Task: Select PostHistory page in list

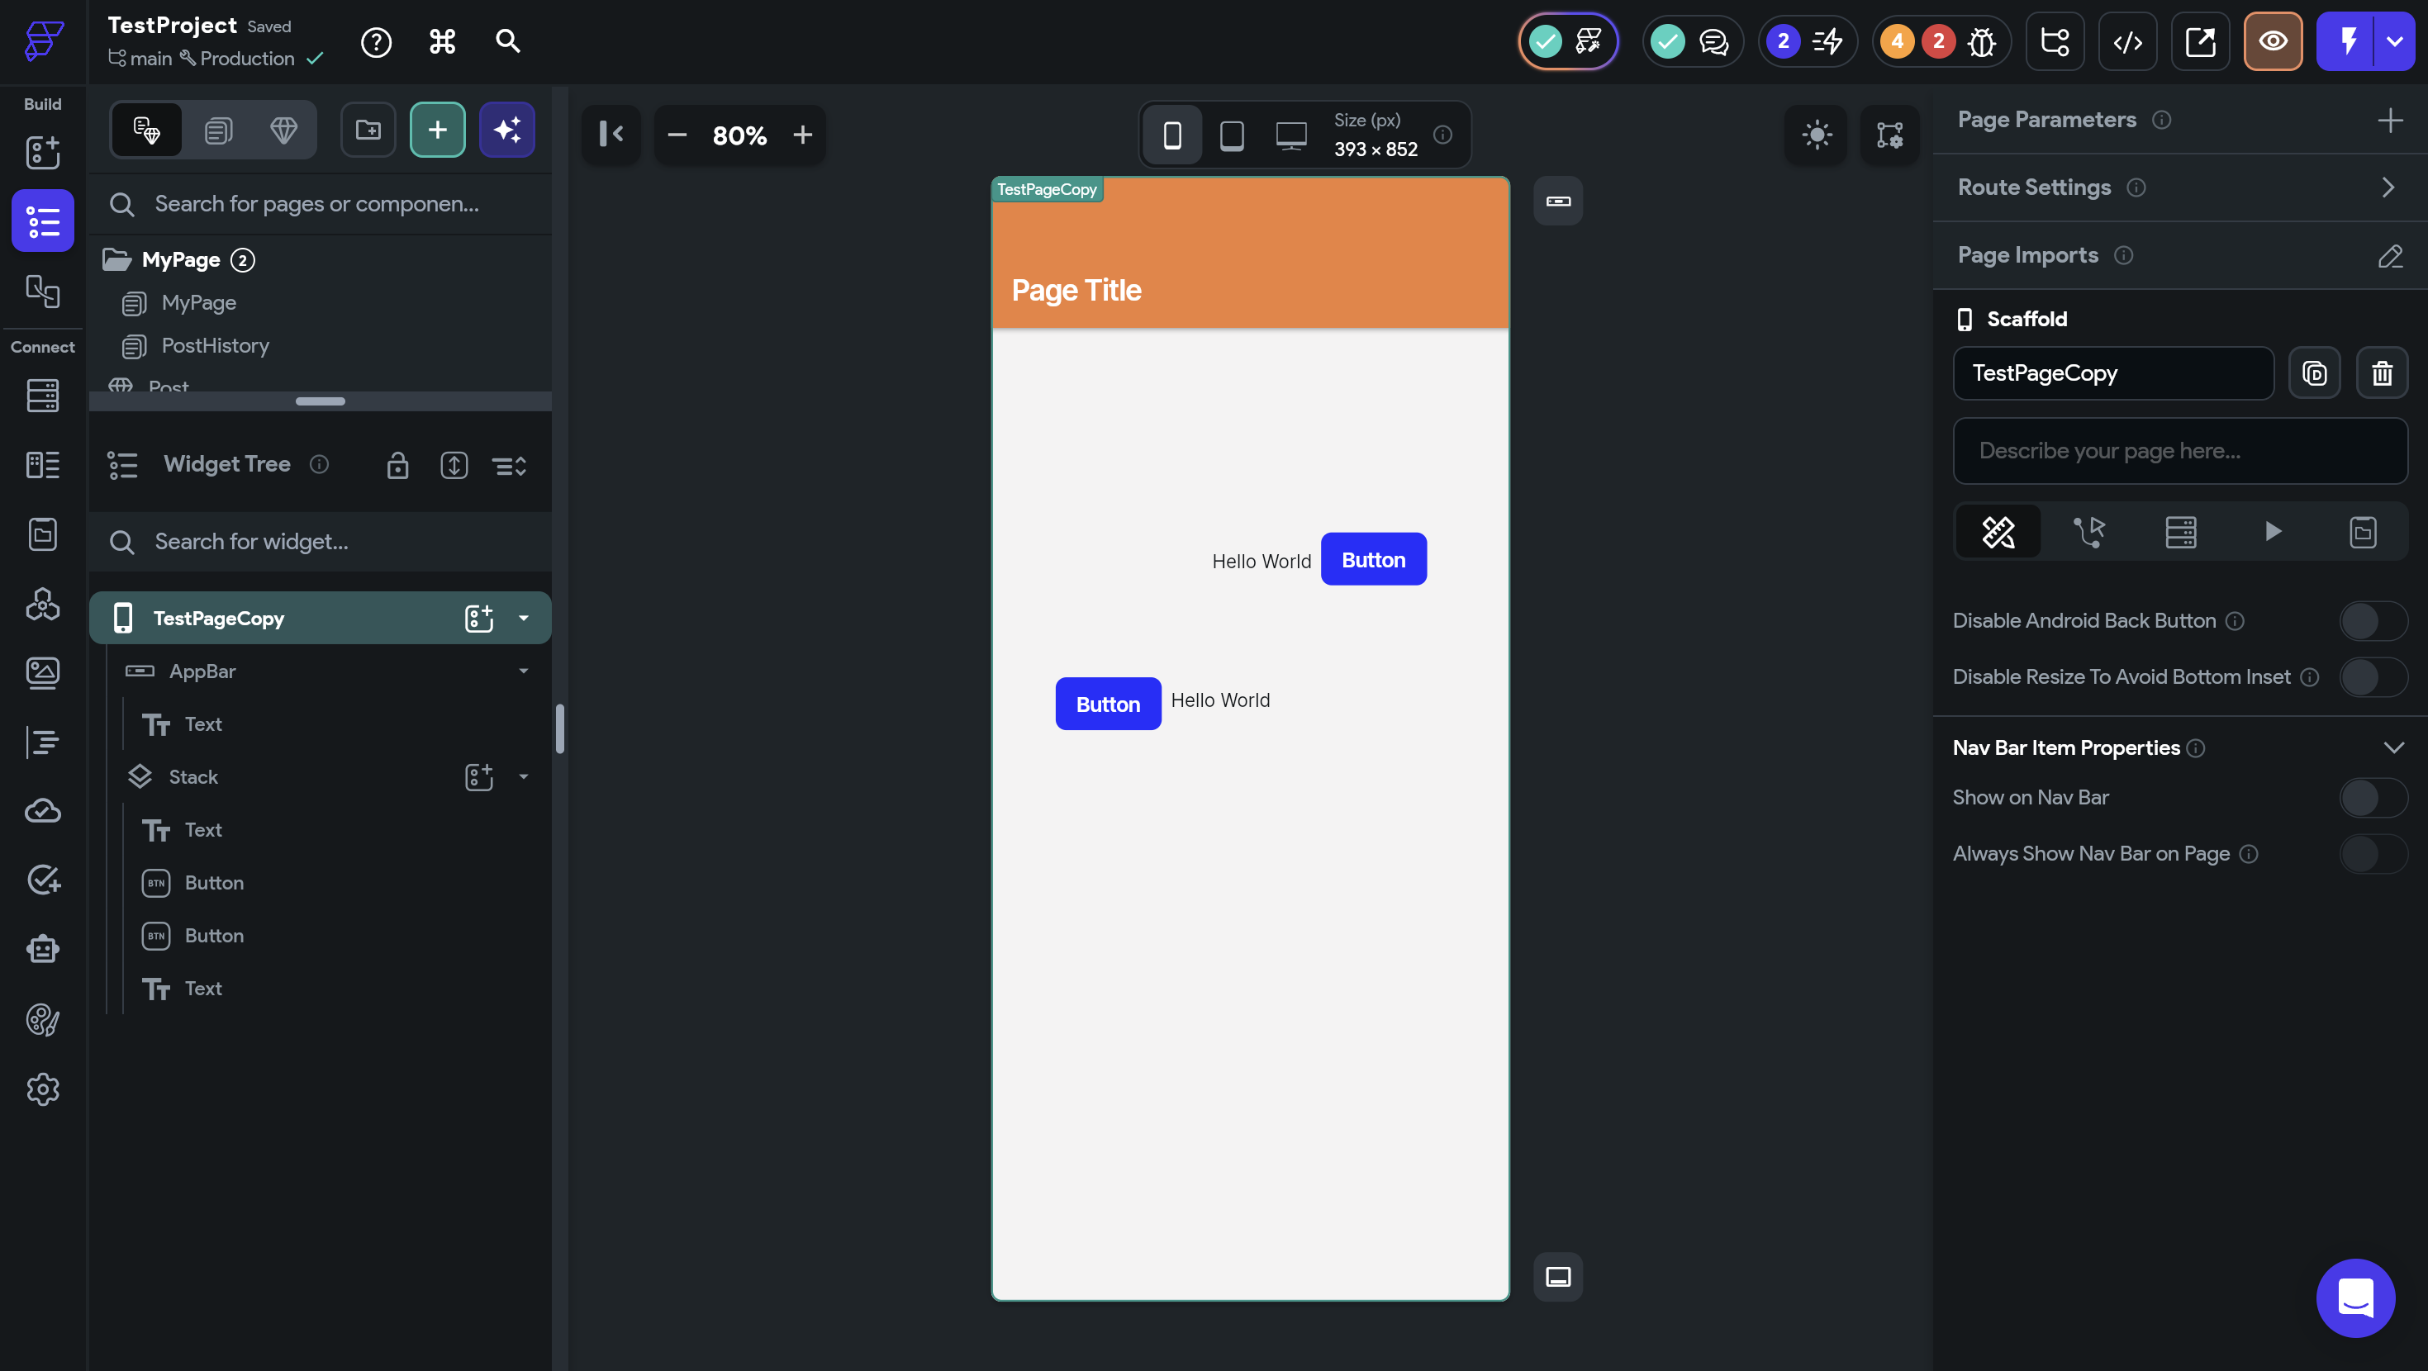Action: click(215, 346)
